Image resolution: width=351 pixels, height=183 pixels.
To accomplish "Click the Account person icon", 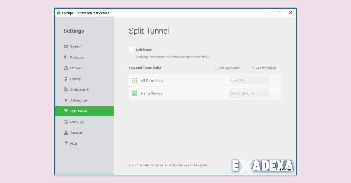I will click(x=66, y=133).
